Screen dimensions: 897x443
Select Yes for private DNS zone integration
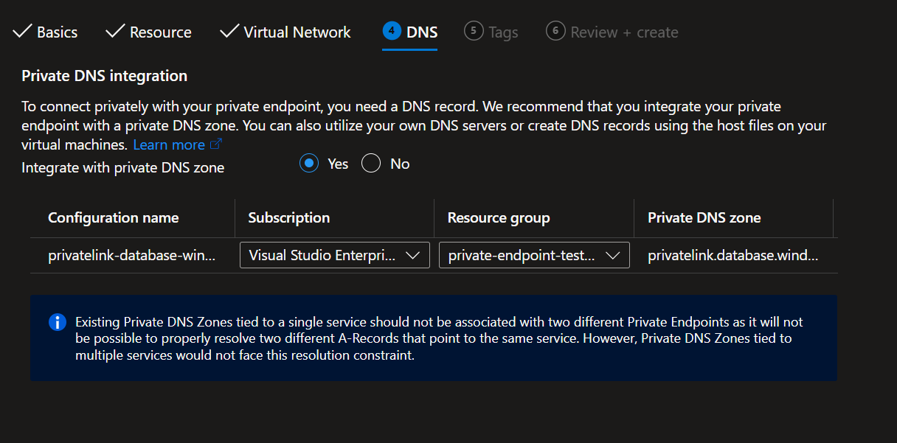(309, 164)
